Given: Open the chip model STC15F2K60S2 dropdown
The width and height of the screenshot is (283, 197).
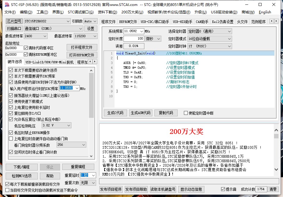Looking at the screenshot, I should click(47, 21).
